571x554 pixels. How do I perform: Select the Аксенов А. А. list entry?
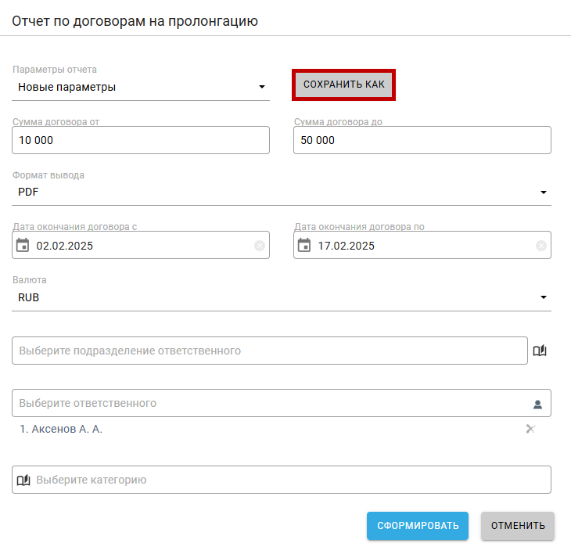[61, 429]
